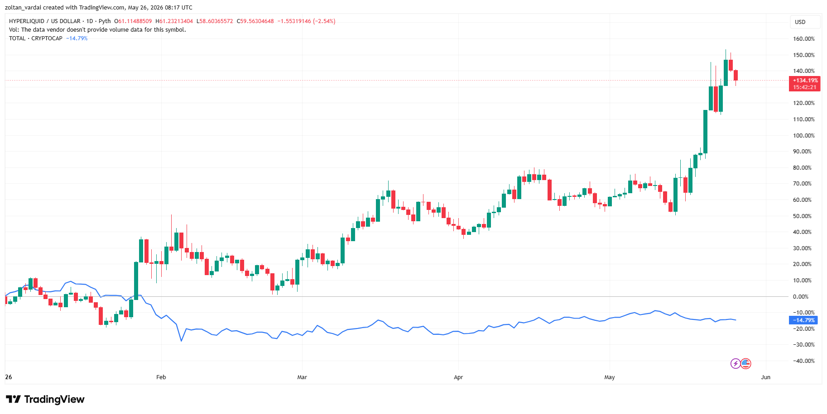Image resolution: width=827 pixels, height=414 pixels.
Task: Click the Apr label on the time axis
Action: 458,377
